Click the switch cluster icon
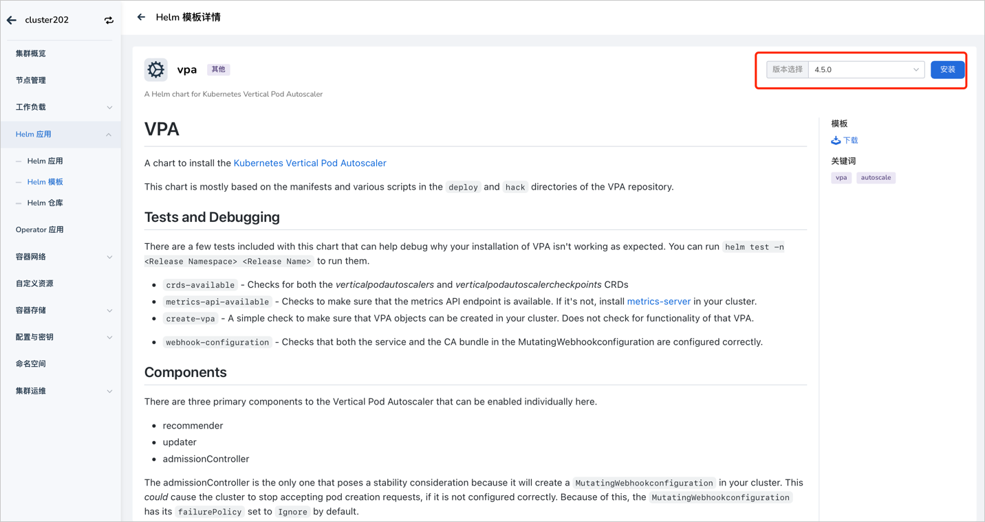Viewport: 985px width, 522px height. tap(109, 21)
